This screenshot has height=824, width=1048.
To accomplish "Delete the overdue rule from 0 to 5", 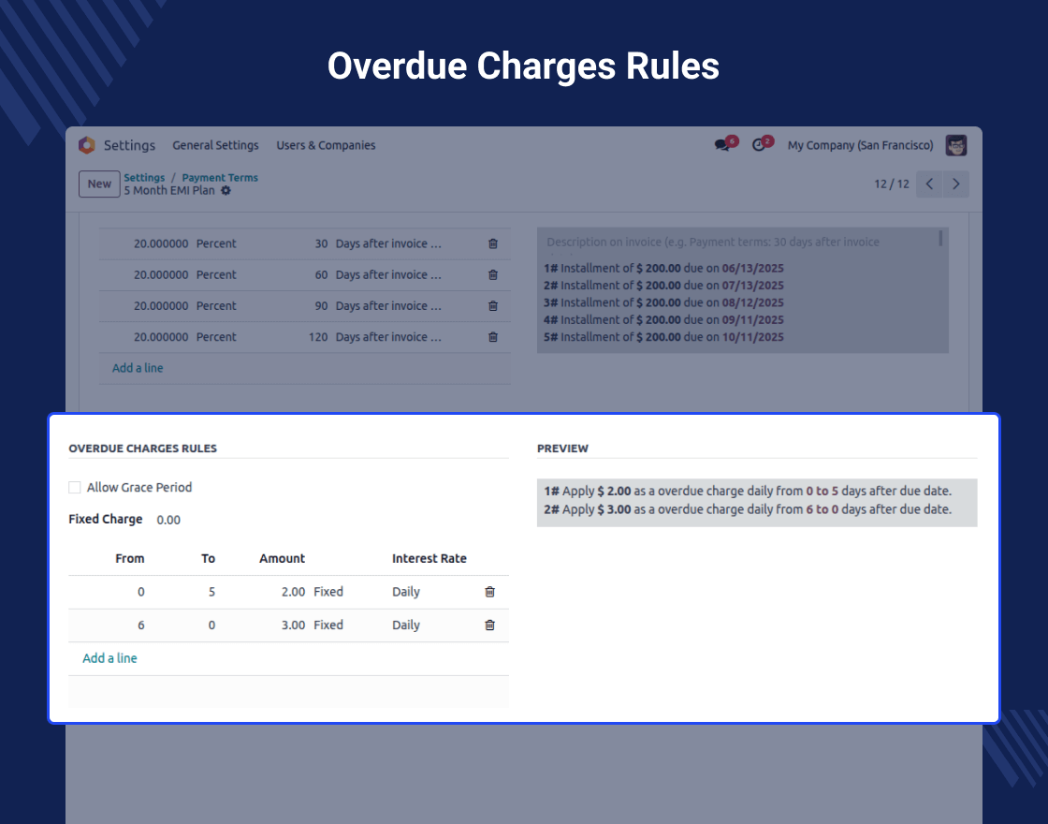I will 490,592.
